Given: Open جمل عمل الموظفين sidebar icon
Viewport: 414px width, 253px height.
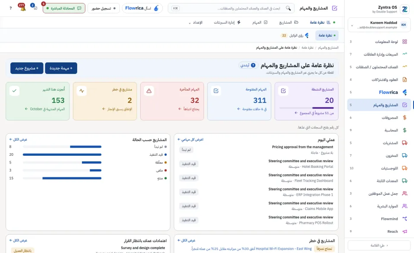Looking at the screenshot, I should [405, 194].
